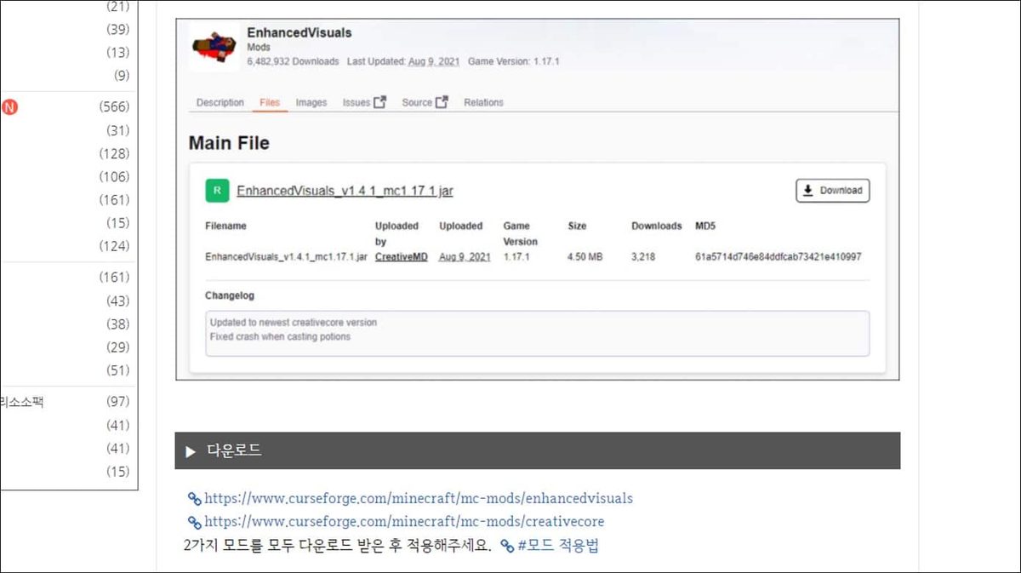The width and height of the screenshot is (1021, 573).
Task: Click the EnhancedVisuals mod title
Action: pyautogui.click(x=299, y=32)
